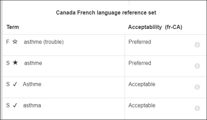Click the Acceptability (fr-CA) column header
Viewport: 207px width, 120px height.
[155, 27]
